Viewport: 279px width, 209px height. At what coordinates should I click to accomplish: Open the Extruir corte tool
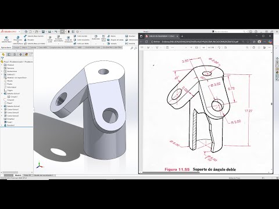(x=50, y=39)
